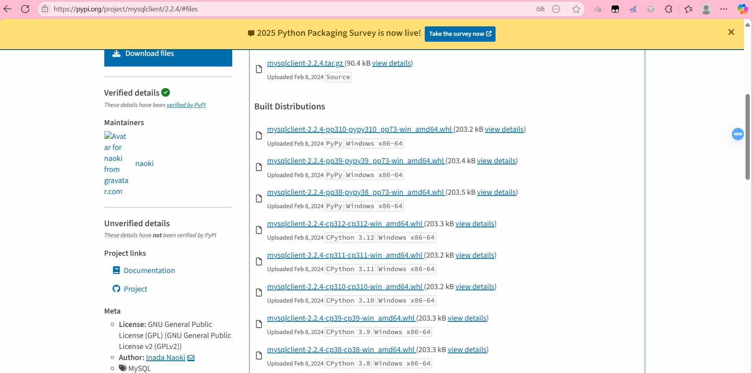Viewport: 753px width, 373px height.
Task: Click file icon beside pp38 wheel
Action: [259, 199]
